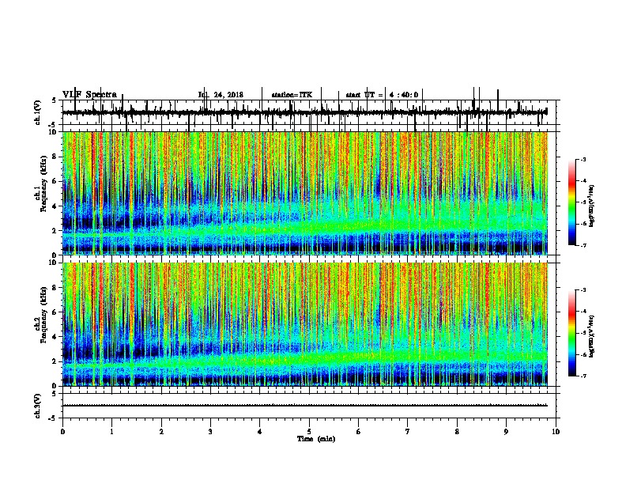Viewport: 626px width, 484px height.
Task: Click the ch.1 waveform trace panel
Action: click(309, 112)
